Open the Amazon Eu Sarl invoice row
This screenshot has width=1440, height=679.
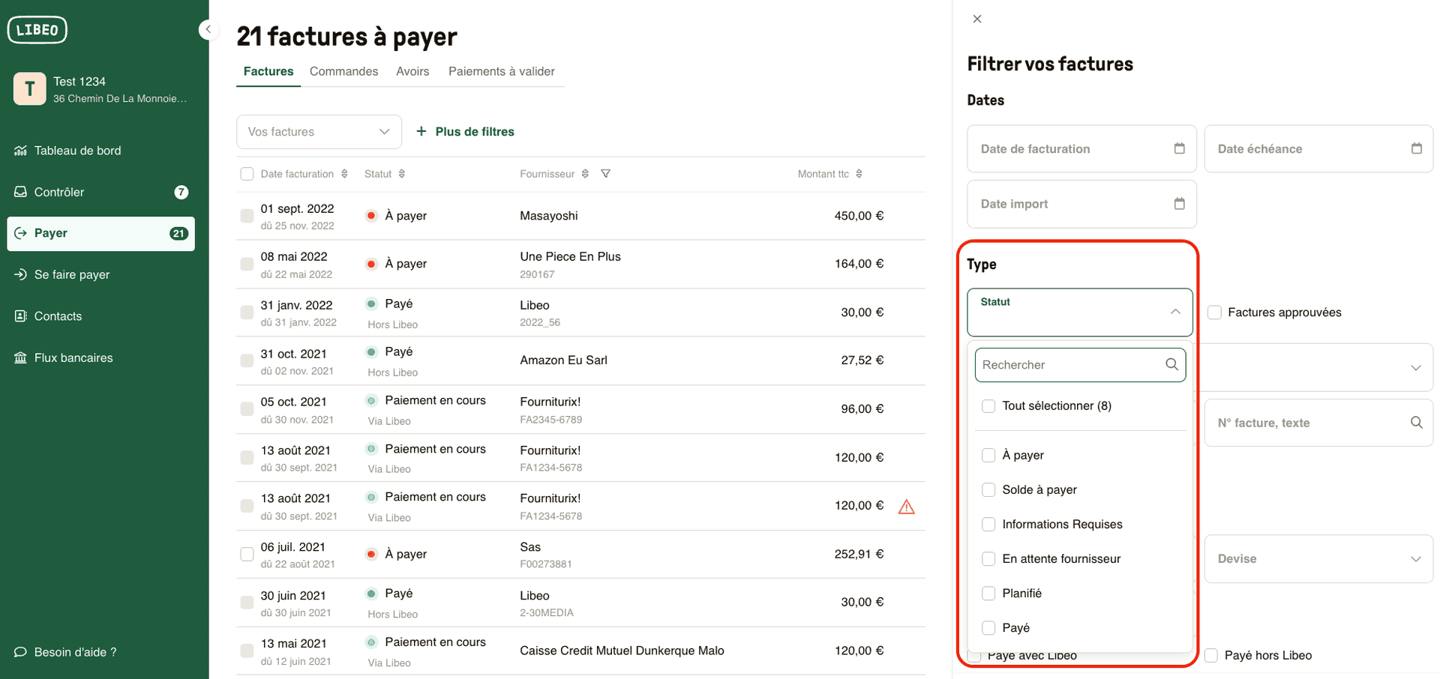point(580,360)
